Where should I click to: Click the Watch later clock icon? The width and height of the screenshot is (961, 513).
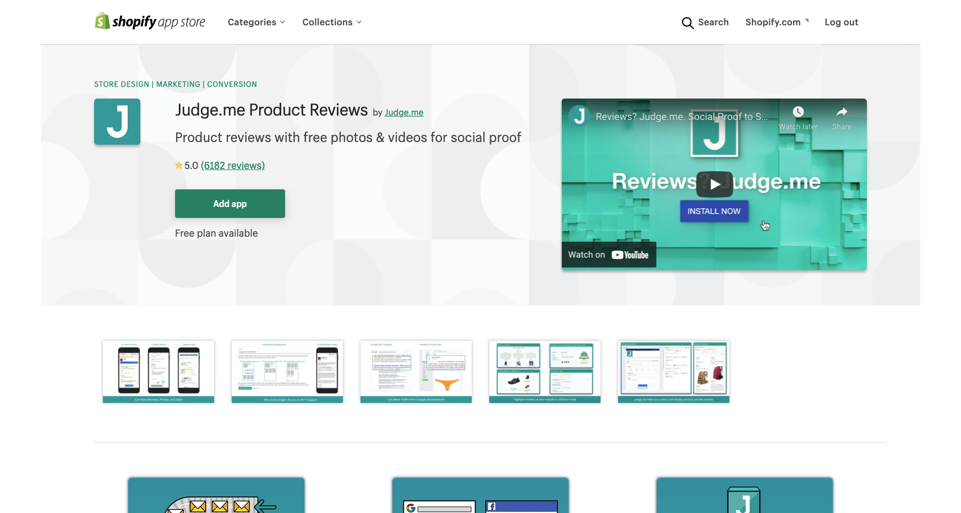coord(798,112)
